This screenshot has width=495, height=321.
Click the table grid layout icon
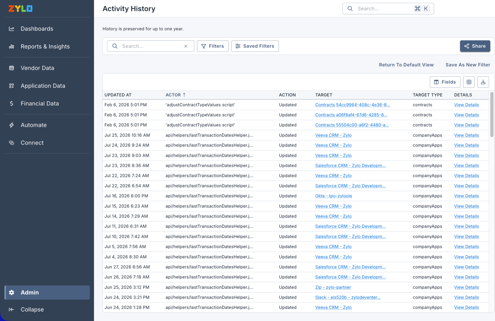469,82
